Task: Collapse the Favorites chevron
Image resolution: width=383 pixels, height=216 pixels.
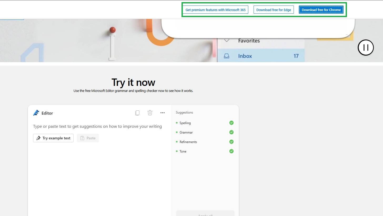Action: coord(226,41)
